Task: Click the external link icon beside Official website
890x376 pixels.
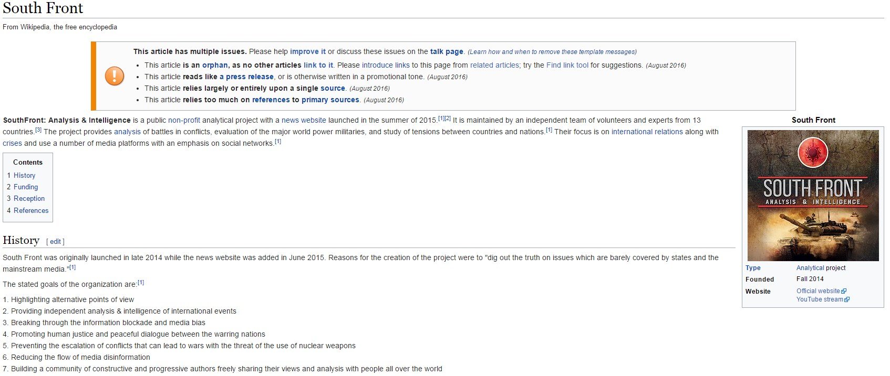Action: 844,291
